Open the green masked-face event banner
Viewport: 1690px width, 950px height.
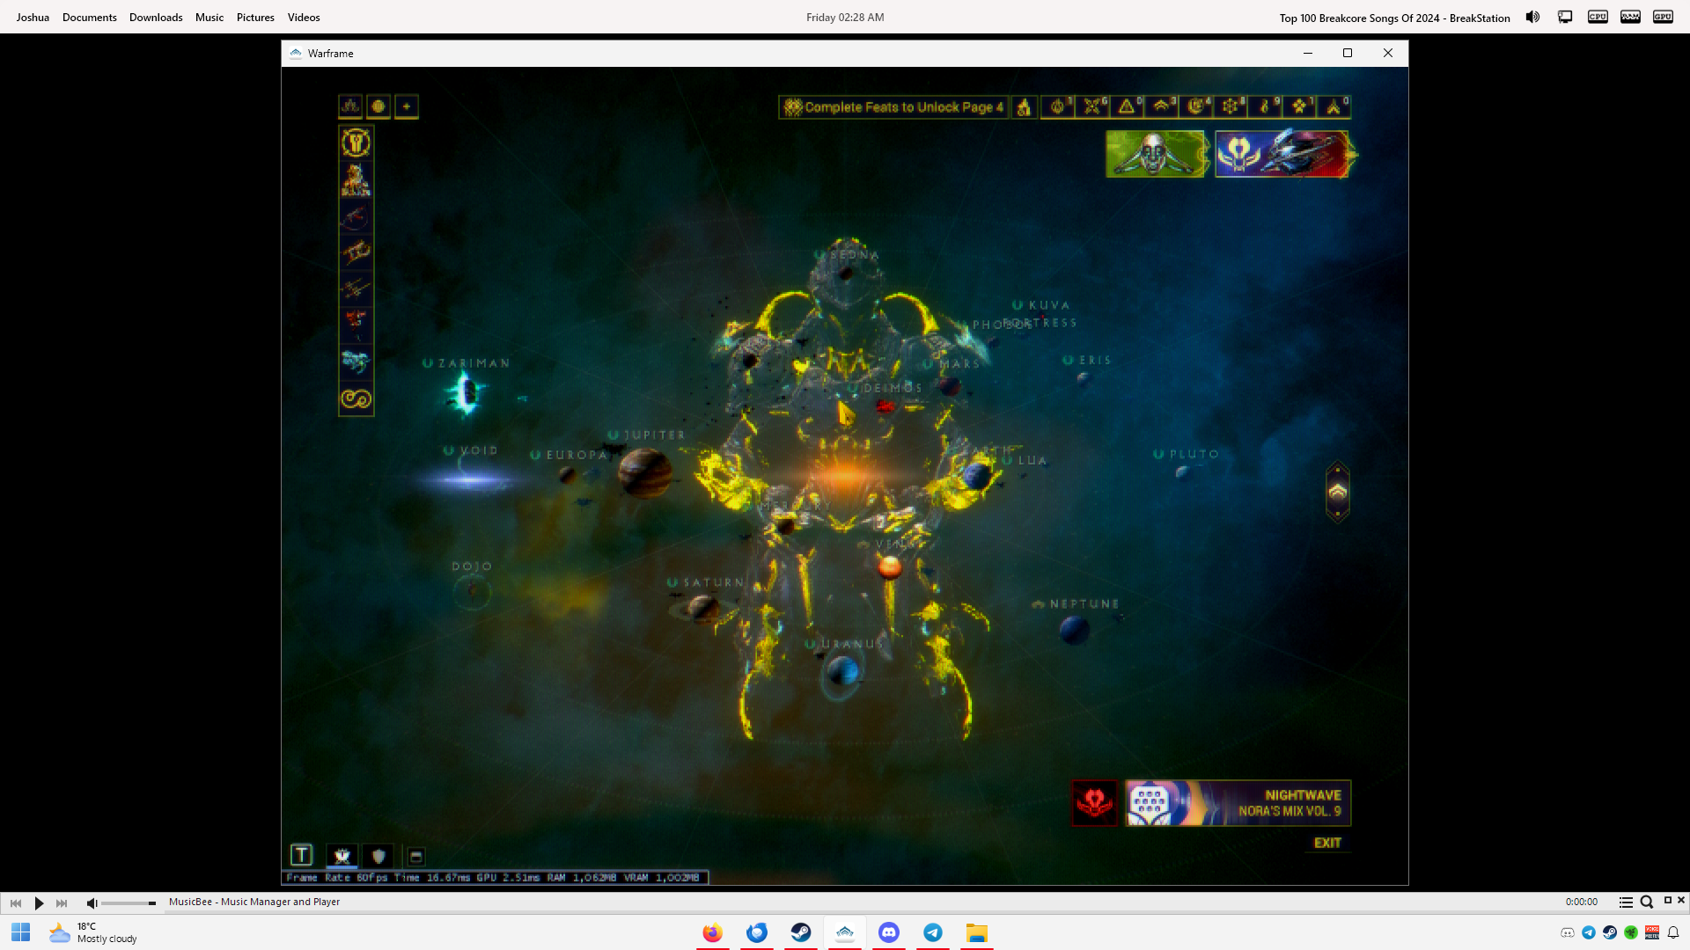[x=1156, y=154]
